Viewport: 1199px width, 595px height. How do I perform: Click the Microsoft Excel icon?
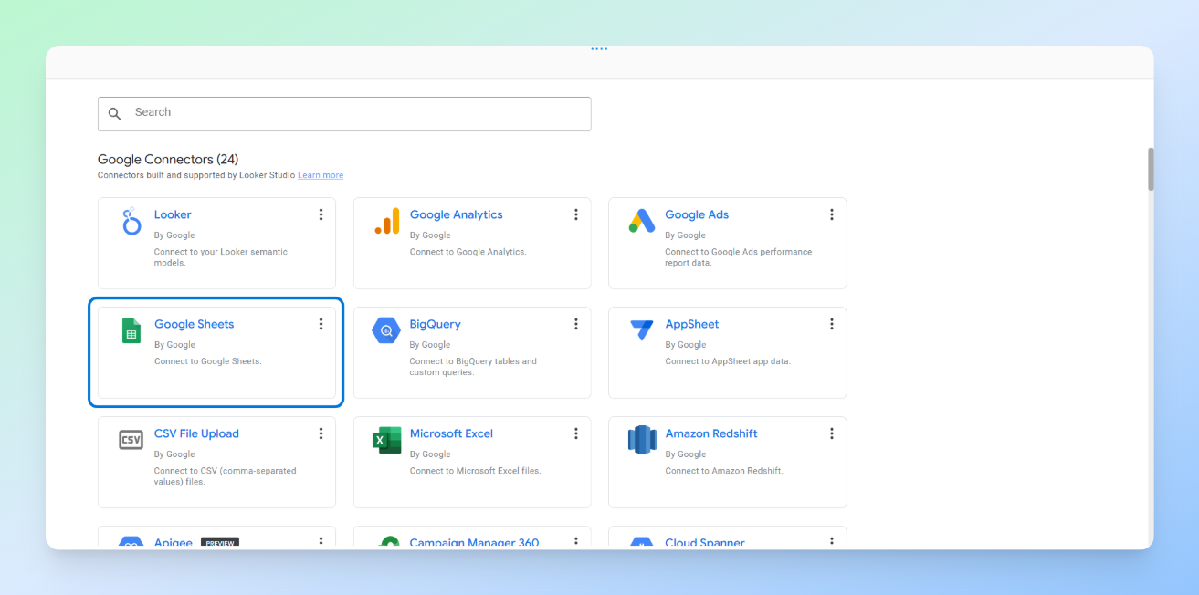386,441
